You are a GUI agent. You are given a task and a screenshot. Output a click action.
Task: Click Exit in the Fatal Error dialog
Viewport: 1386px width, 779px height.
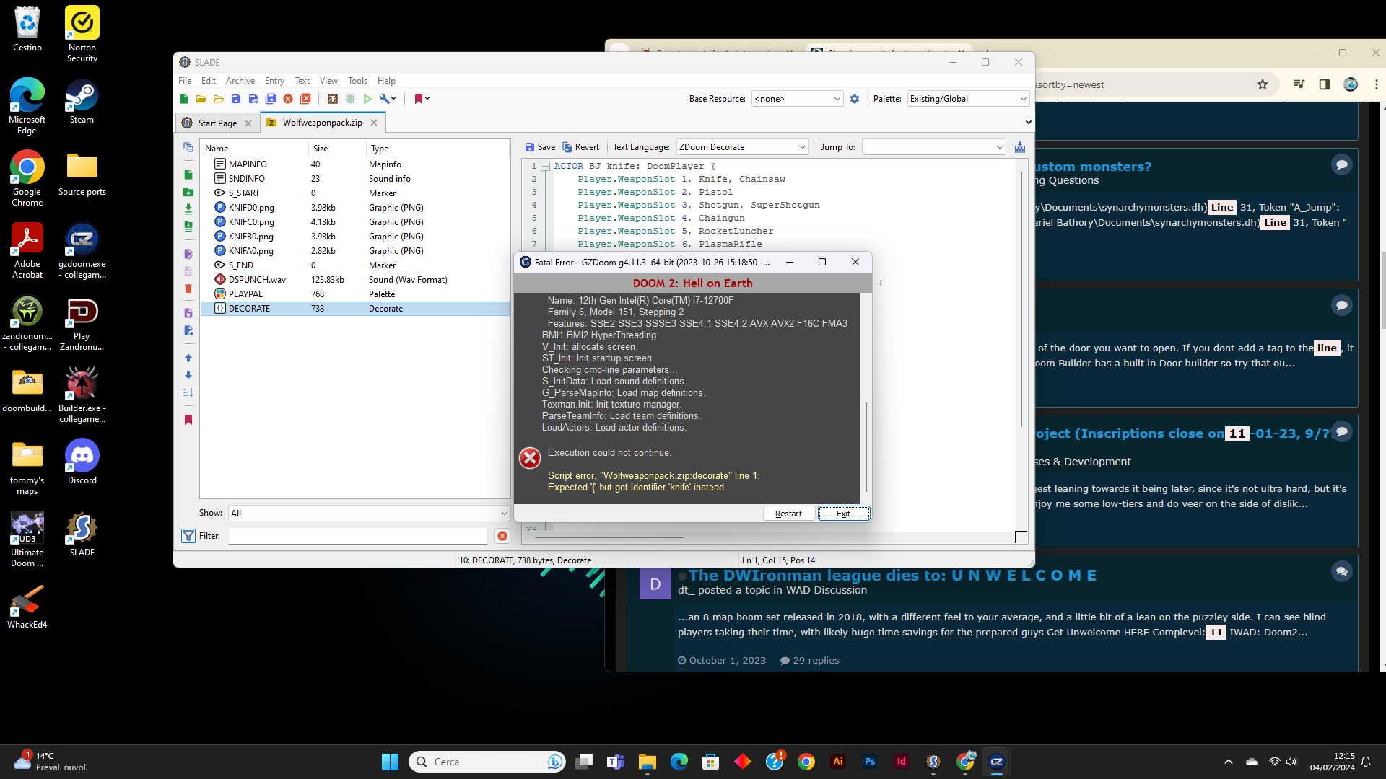[843, 514]
